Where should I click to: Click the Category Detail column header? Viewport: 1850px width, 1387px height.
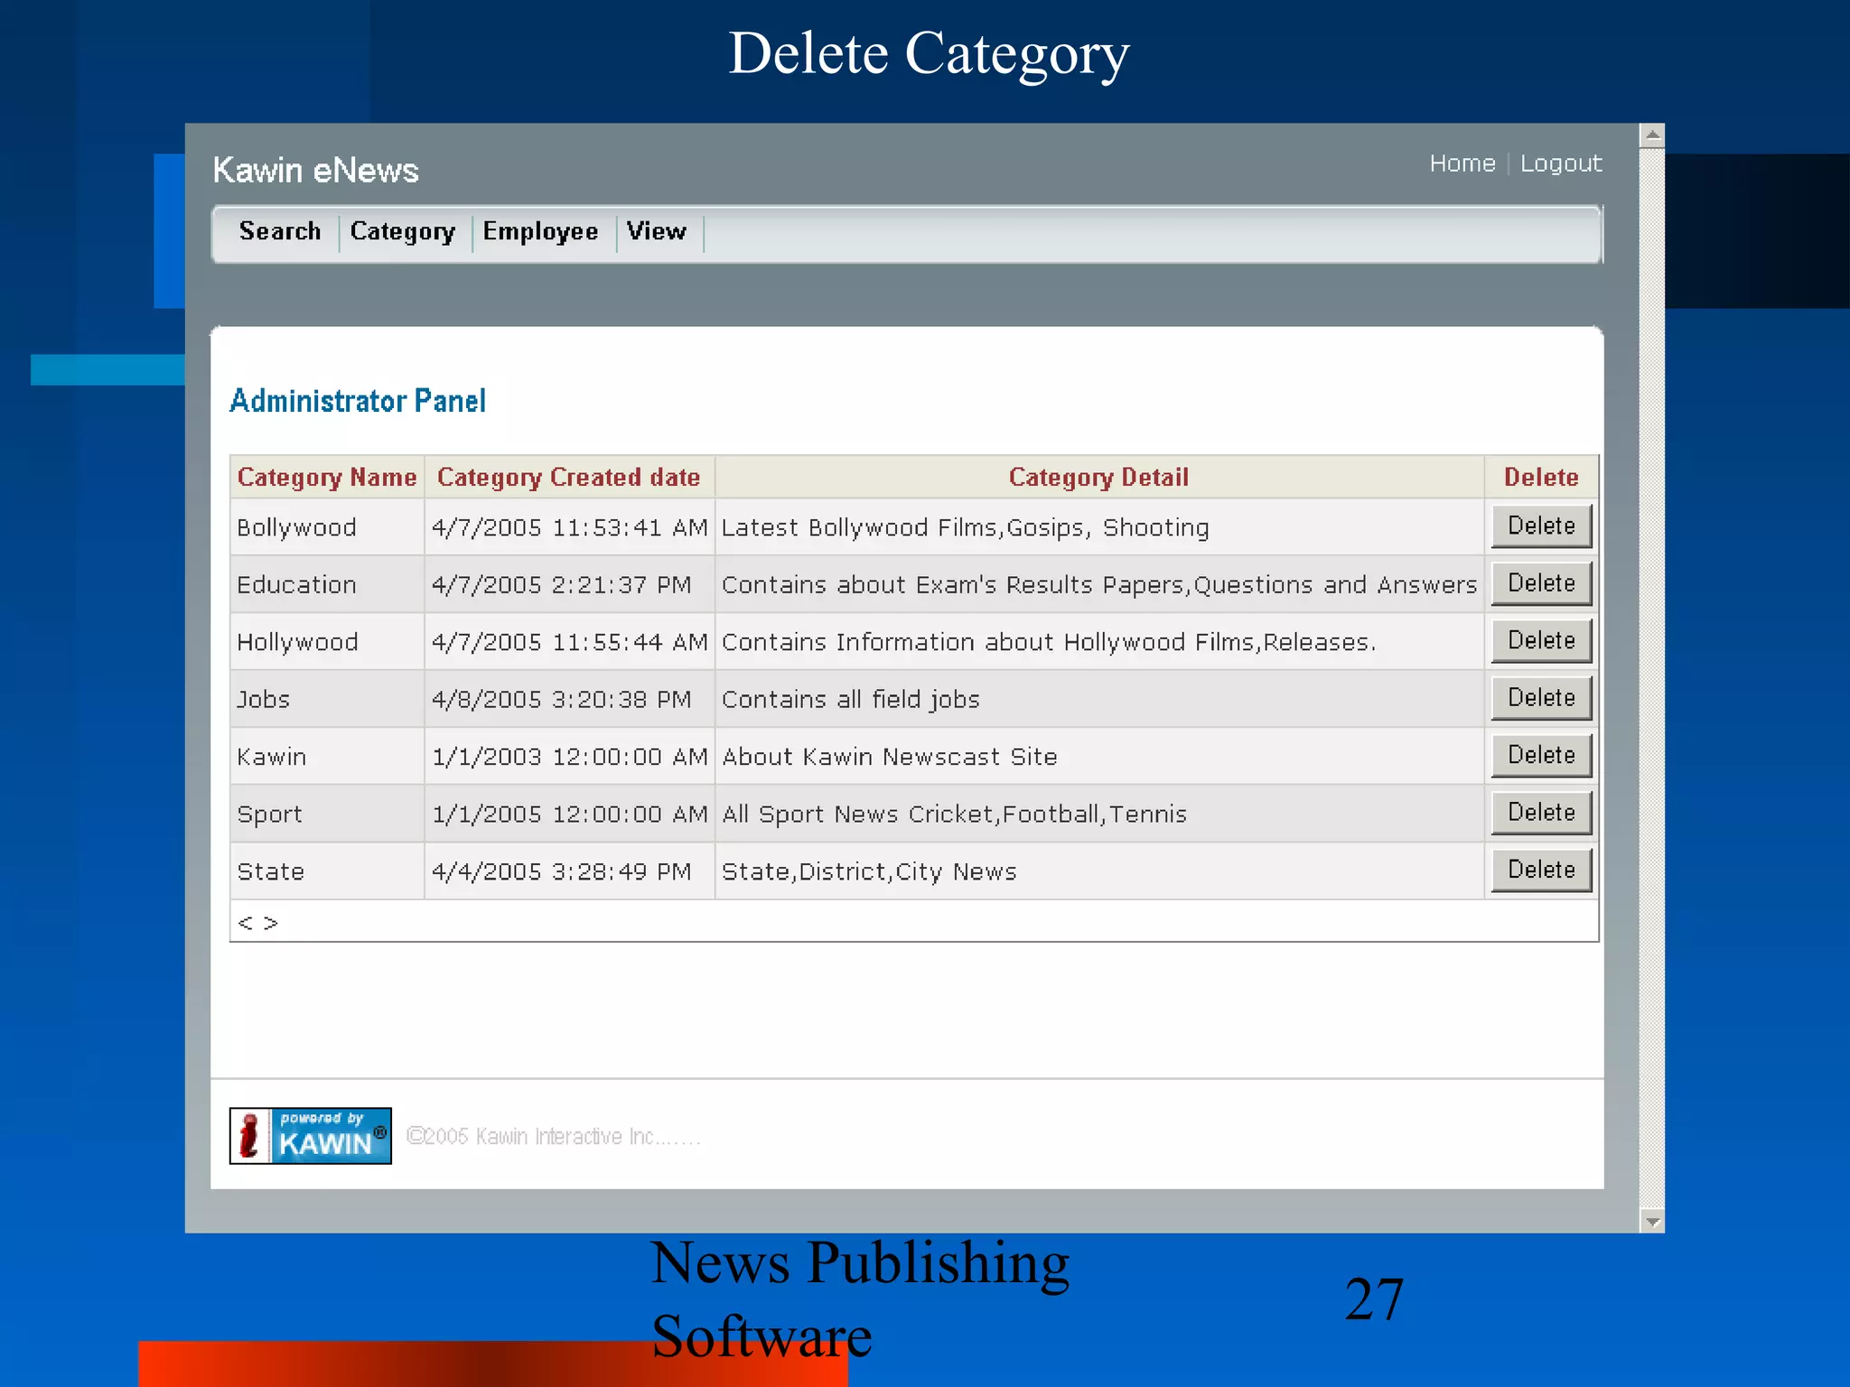click(x=1098, y=478)
